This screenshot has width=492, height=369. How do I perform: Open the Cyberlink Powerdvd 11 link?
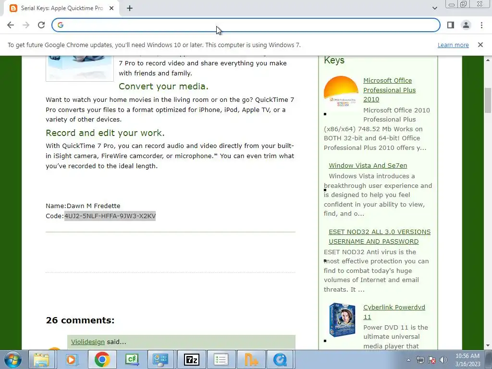(x=394, y=312)
